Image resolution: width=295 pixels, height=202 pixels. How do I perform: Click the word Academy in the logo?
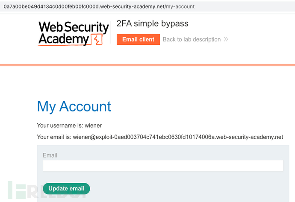coord(64,39)
